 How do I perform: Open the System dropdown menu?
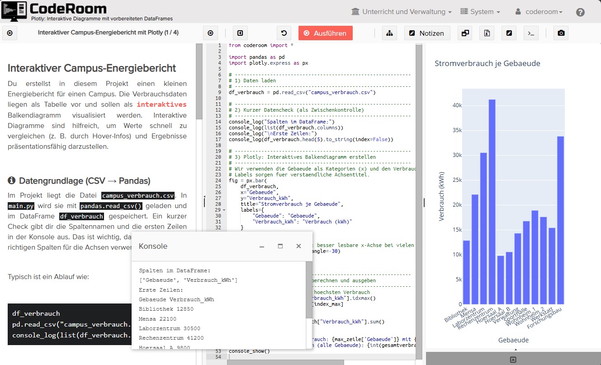pyautogui.click(x=480, y=12)
